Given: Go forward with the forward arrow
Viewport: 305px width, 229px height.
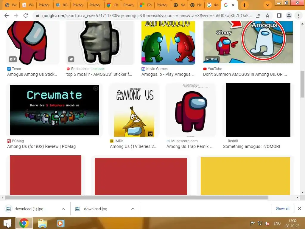Looking at the screenshot, I should coord(16,16).
